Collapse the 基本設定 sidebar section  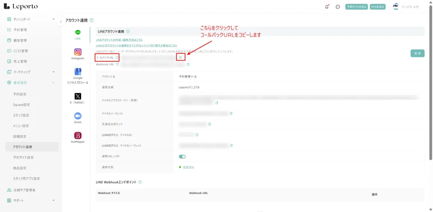coord(53,82)
